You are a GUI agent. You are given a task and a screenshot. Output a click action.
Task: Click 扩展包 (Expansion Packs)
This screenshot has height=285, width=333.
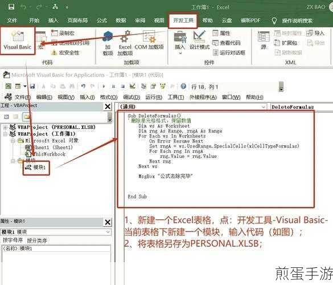pos(286,43)
